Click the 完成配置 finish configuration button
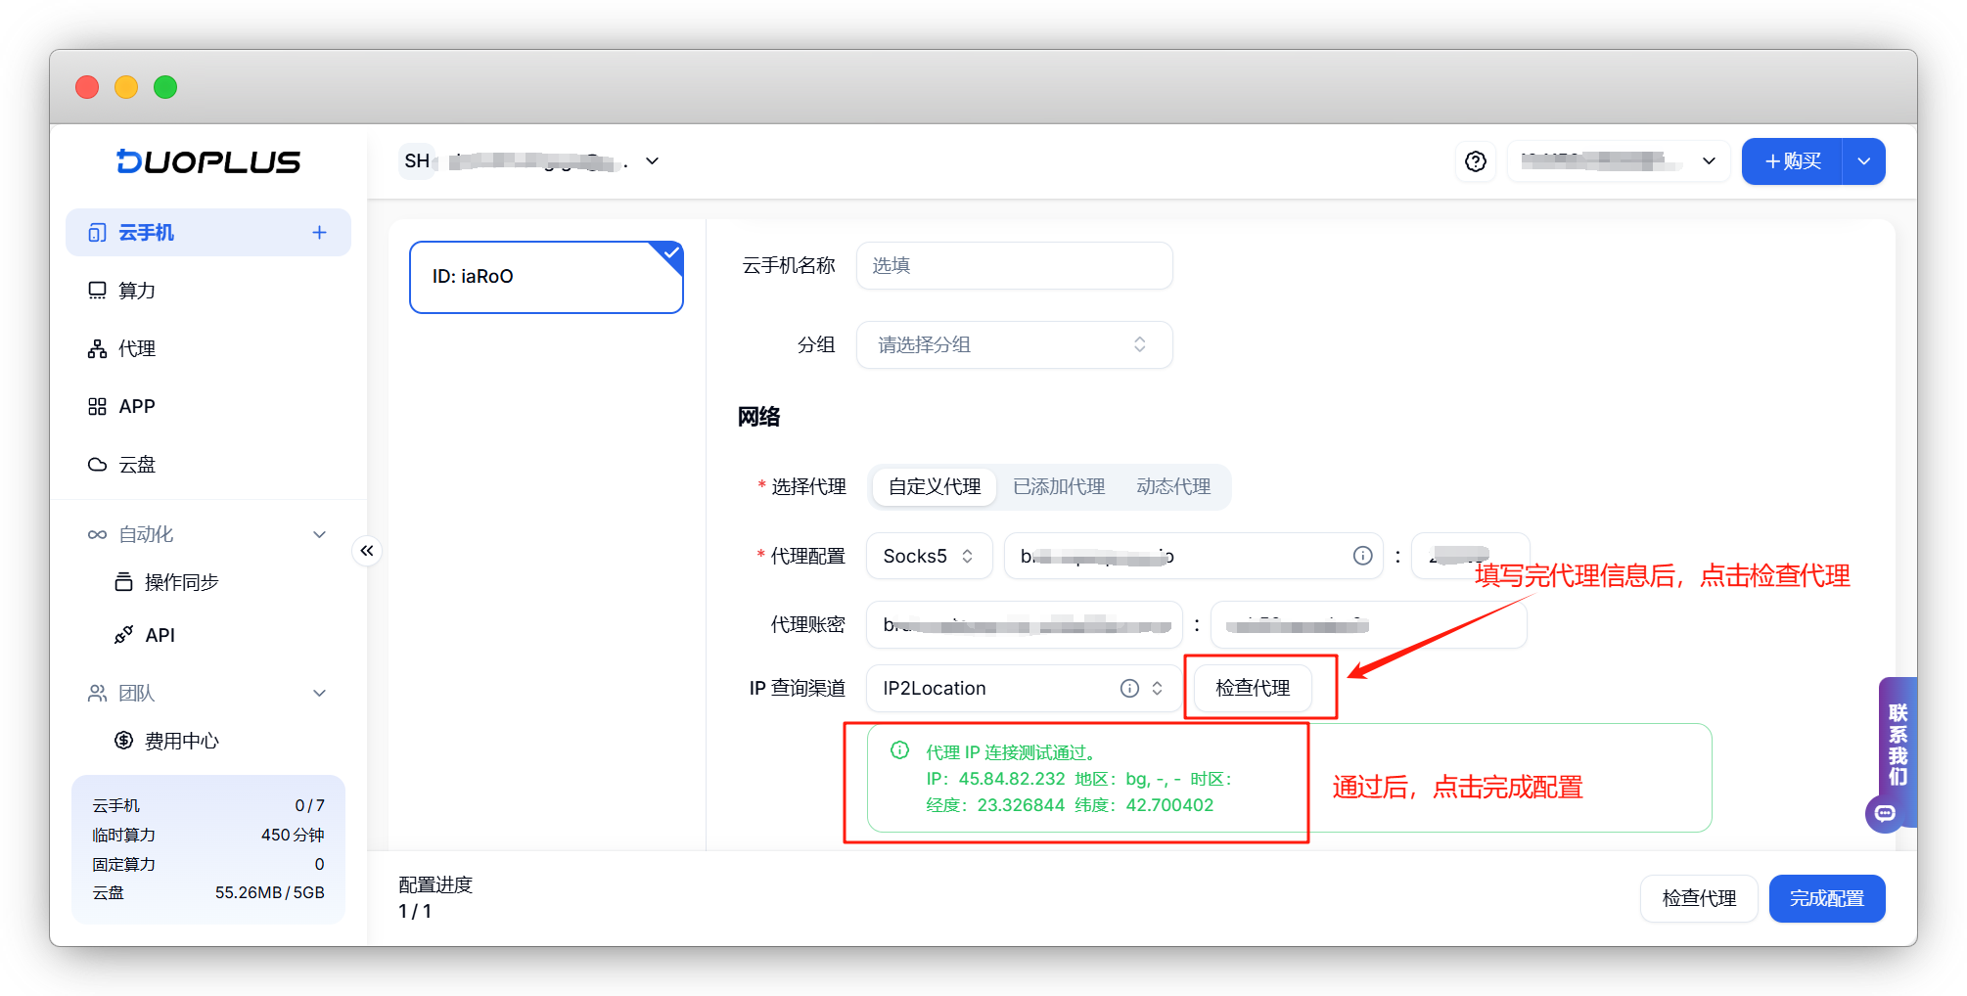The width and height of the screenshot is (1967, 996). tap(1827, 898)
